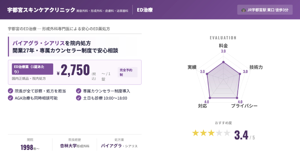Click the train icon beside JR宇都宮駅
This screenshot has width=300, height=157.
point(243,10)
